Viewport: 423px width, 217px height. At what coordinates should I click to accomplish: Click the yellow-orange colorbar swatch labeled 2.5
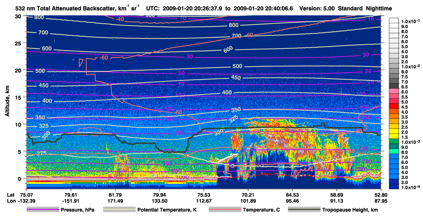(x=394, y=126)
